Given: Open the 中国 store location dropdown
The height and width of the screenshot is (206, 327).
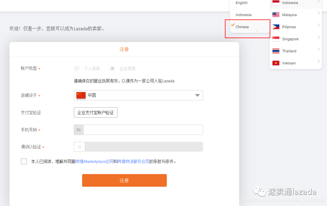Looking at the screenshot, I should click(138, 95).
